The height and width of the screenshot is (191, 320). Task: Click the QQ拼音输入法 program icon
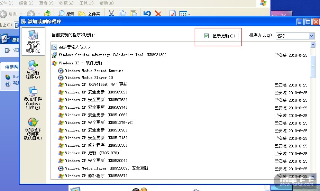pos(54,47)
